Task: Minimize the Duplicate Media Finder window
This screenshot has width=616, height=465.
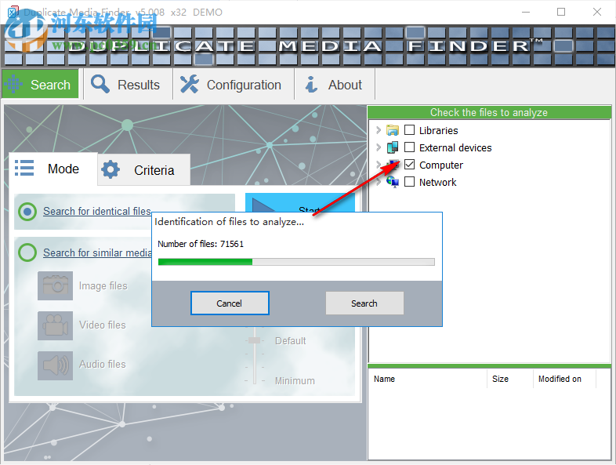Action: coord(526,13)
